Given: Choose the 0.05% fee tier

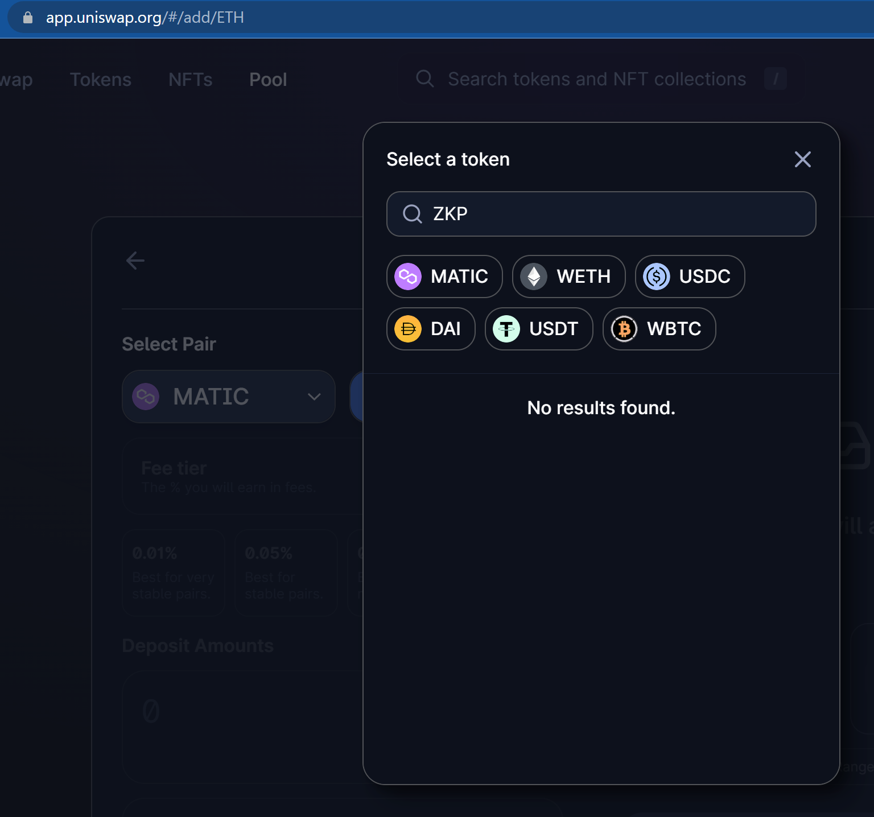Looking at the screenshot, I should pyautogui.click(x=285, y=572).
